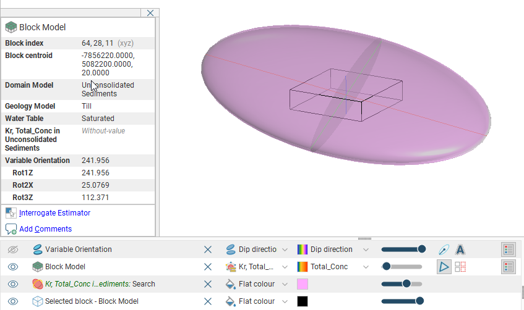The image size is (524, 310).
Task: Show legend for Block Model
Action: (509, 267)
